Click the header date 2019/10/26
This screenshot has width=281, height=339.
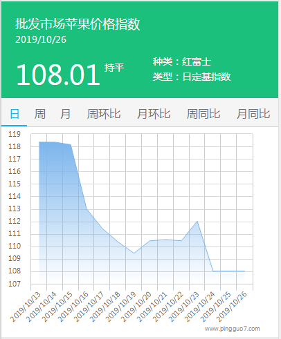41,39
